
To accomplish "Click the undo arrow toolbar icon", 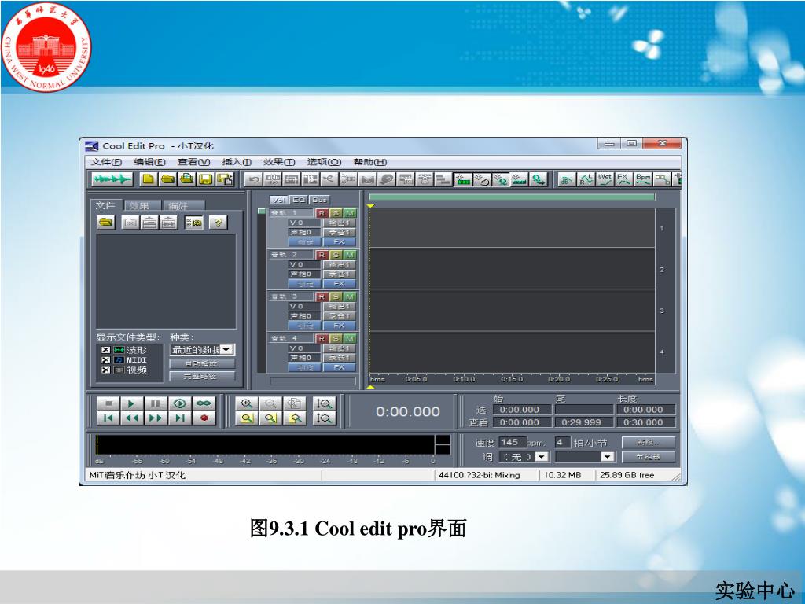I will 254,179.
